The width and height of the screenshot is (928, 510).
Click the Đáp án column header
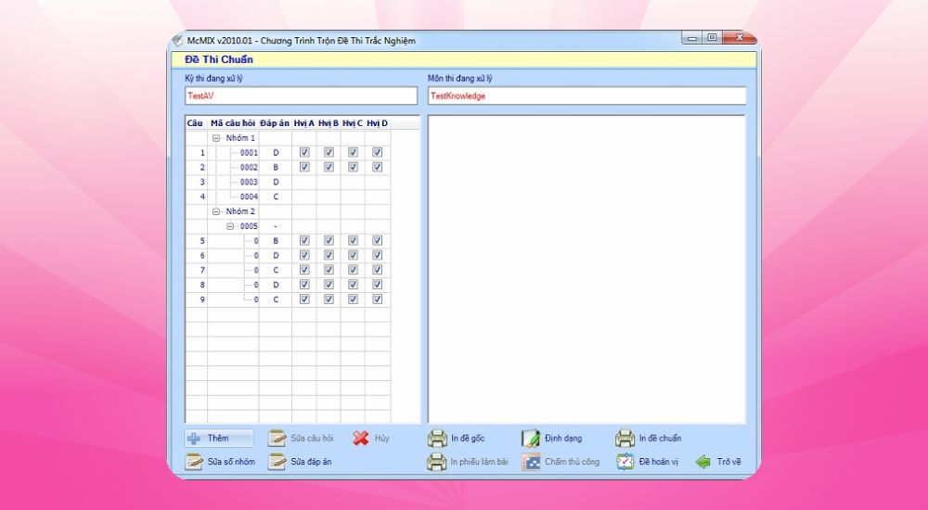point(275,123)
